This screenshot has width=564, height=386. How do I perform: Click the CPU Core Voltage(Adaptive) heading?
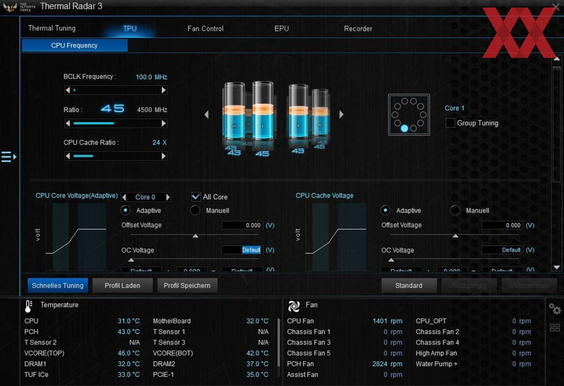(77, 195)
